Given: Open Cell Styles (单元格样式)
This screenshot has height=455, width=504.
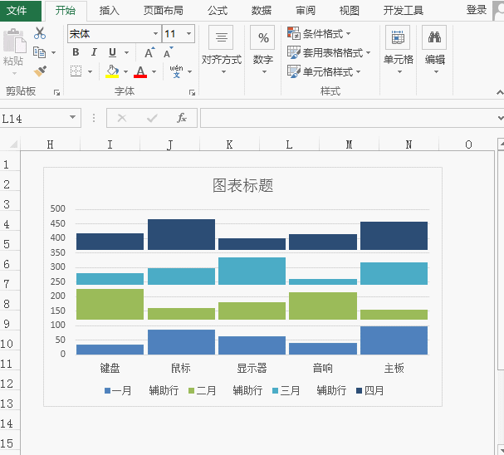Looking at the screenshot, I should [323, 71].
